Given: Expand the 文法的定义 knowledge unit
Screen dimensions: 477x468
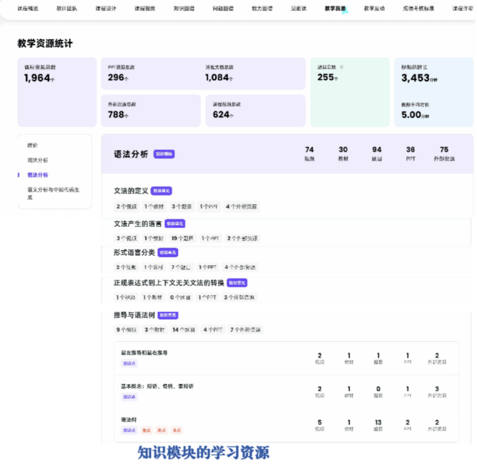Looking at the screenshot, I should pyautogui.click(x=131, y=191).
